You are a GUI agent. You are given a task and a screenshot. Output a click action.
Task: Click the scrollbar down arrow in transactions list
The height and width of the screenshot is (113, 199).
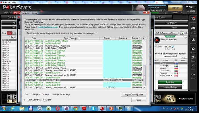click(x=144, y=87)
